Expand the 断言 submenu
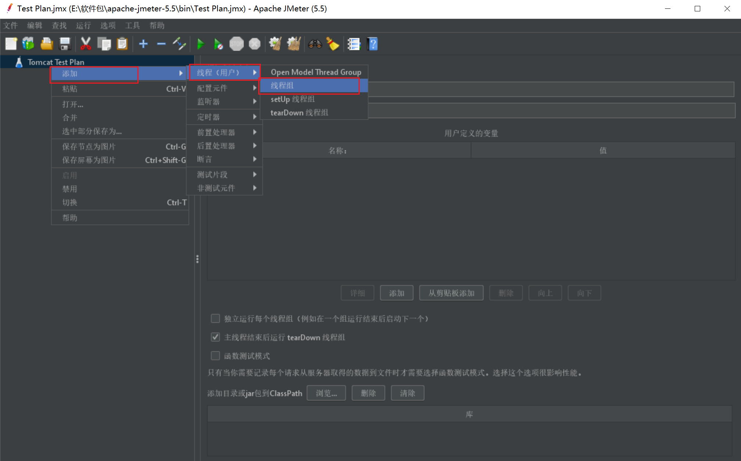Image resolution: width=741 pixels, height=461 pixels. point(224,159)
